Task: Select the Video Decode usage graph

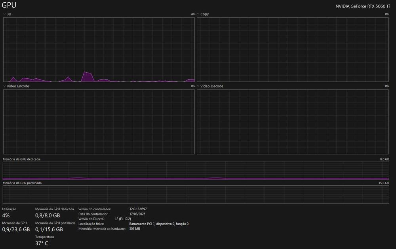Action: pos(293,122)
